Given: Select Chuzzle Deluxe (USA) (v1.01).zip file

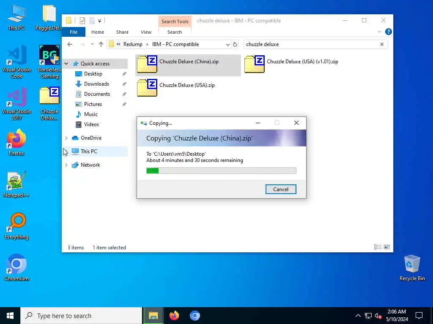Looking at the screenshot, I should (291, 65).
